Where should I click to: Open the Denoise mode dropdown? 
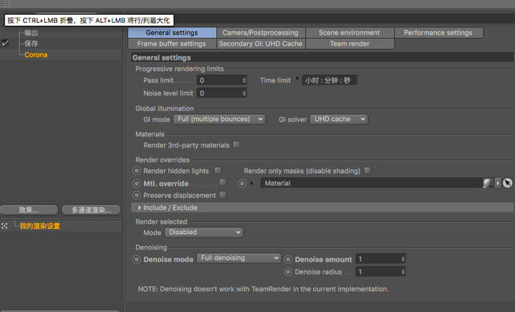(239, 258)
